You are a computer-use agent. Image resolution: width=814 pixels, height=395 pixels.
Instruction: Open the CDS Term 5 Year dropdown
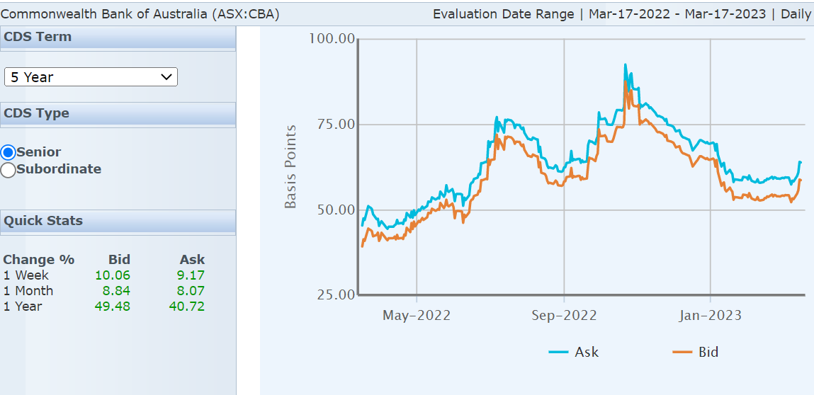[x=91, y=77]
